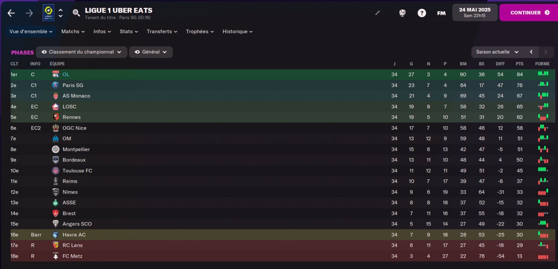Open the Historique menu
The height and width of the screenshot is (269, 558).
[238, 32]
